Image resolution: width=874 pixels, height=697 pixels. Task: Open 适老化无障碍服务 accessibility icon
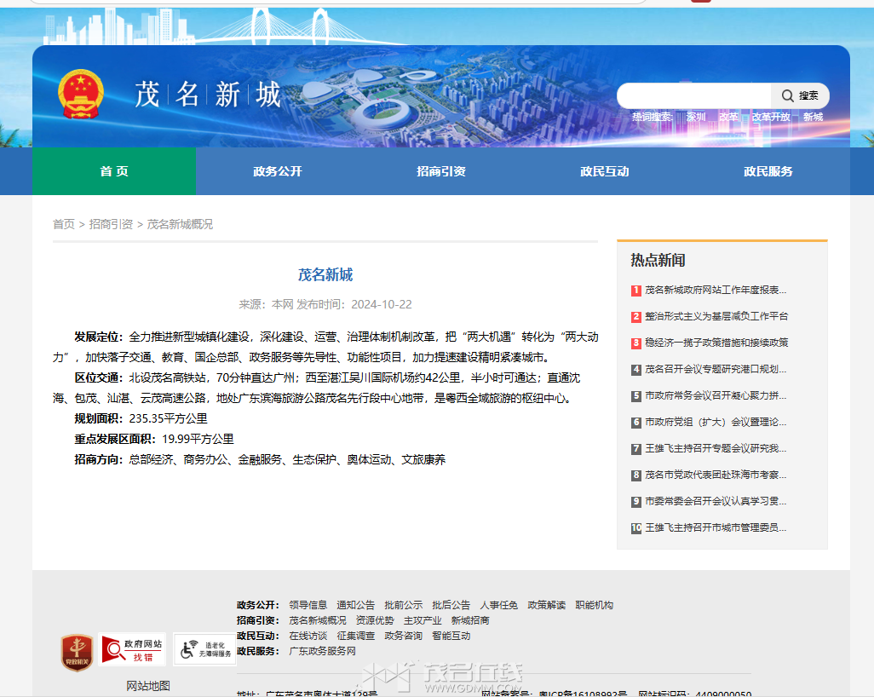(204, 649)
